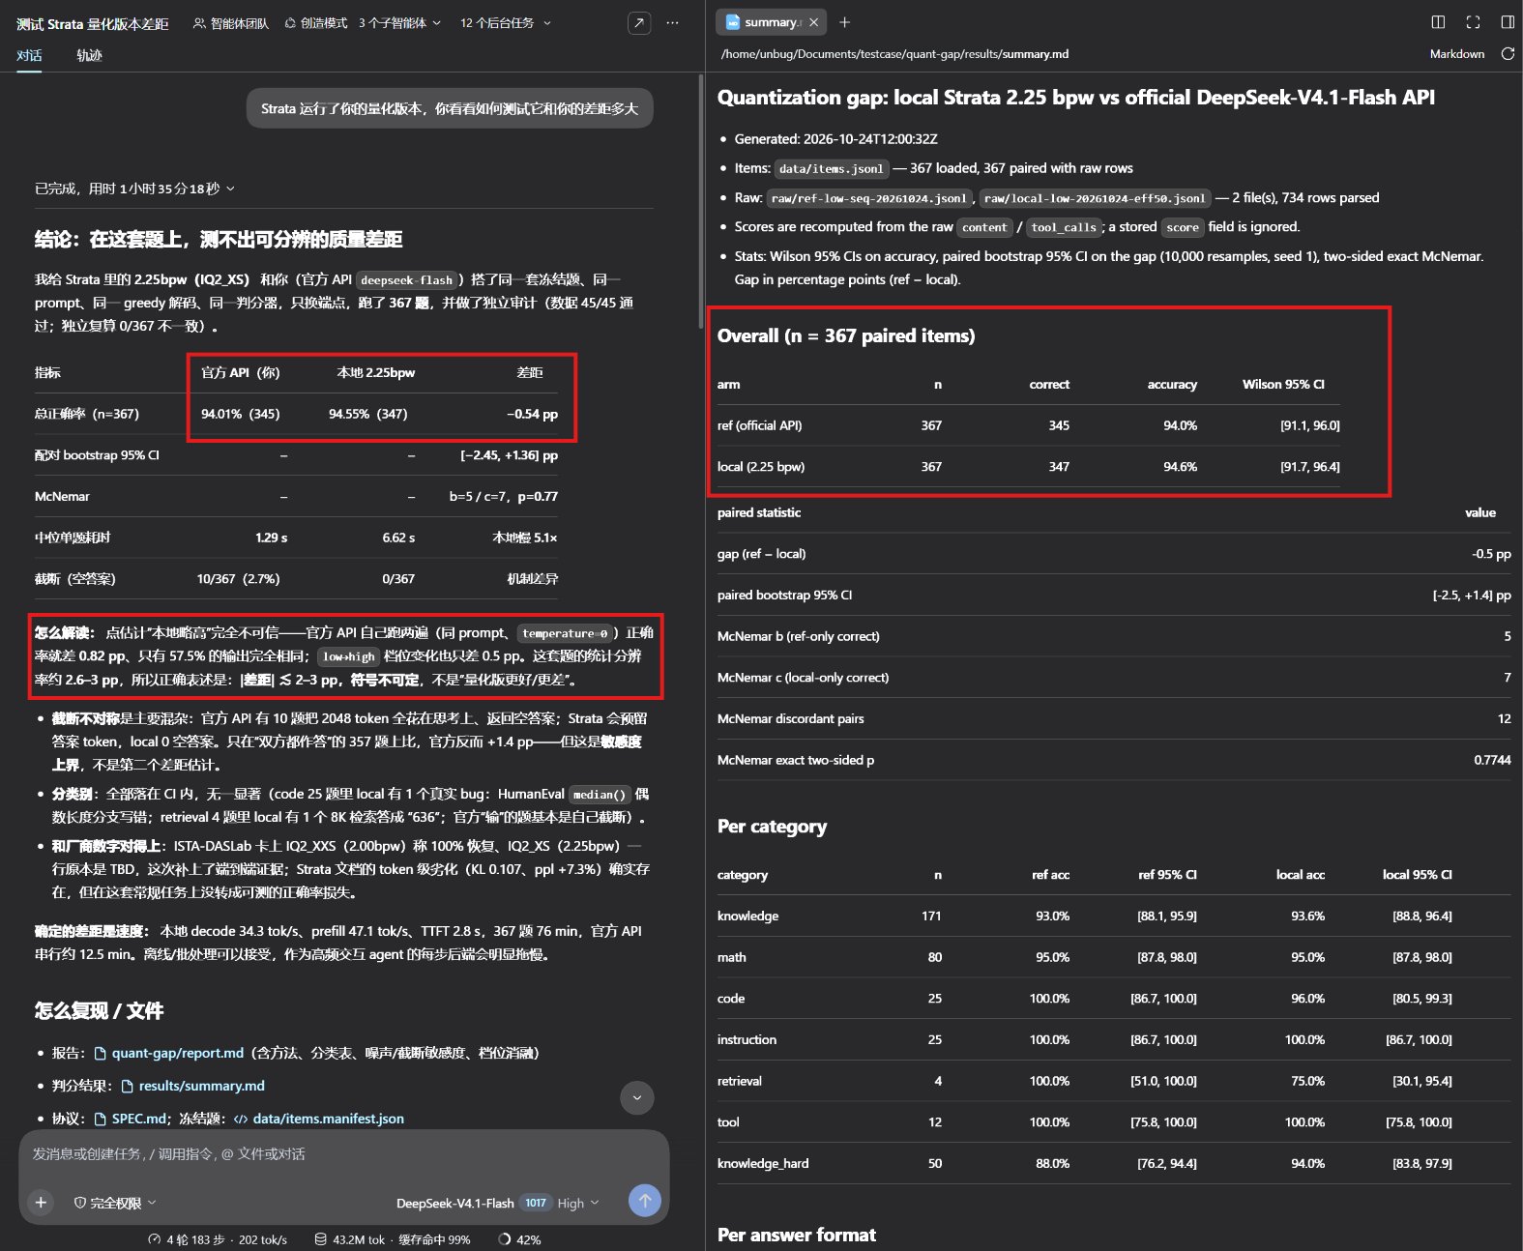Click the 43.2M tok cache status
The image size is (1523, 1251).
tap(393, 1239)
